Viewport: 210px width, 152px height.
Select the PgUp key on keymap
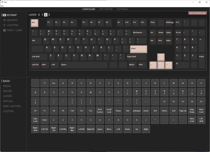coord(169,33)
